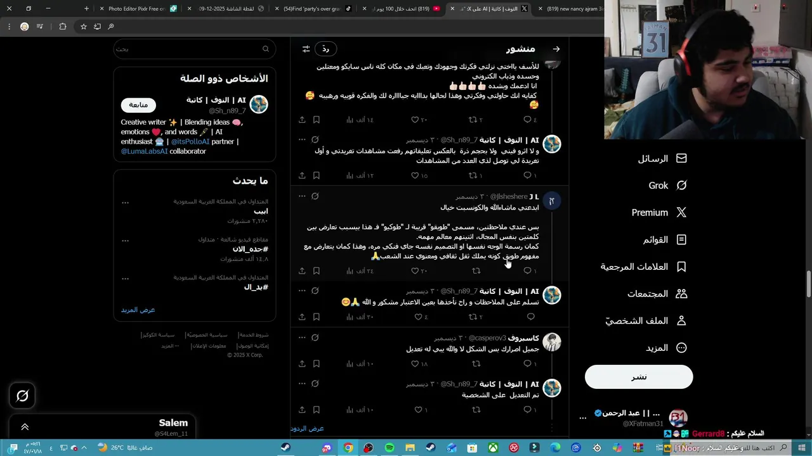Bookmark this page with the star icon

(x=84, y=27)
